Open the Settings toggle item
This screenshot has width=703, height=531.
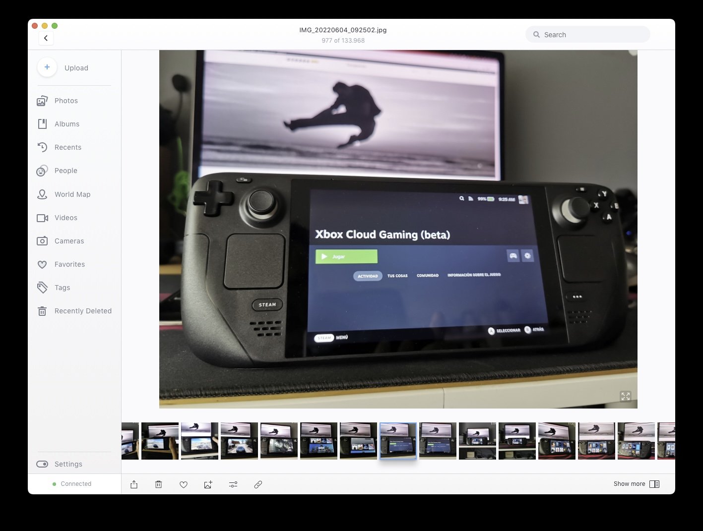pos(68,464)
